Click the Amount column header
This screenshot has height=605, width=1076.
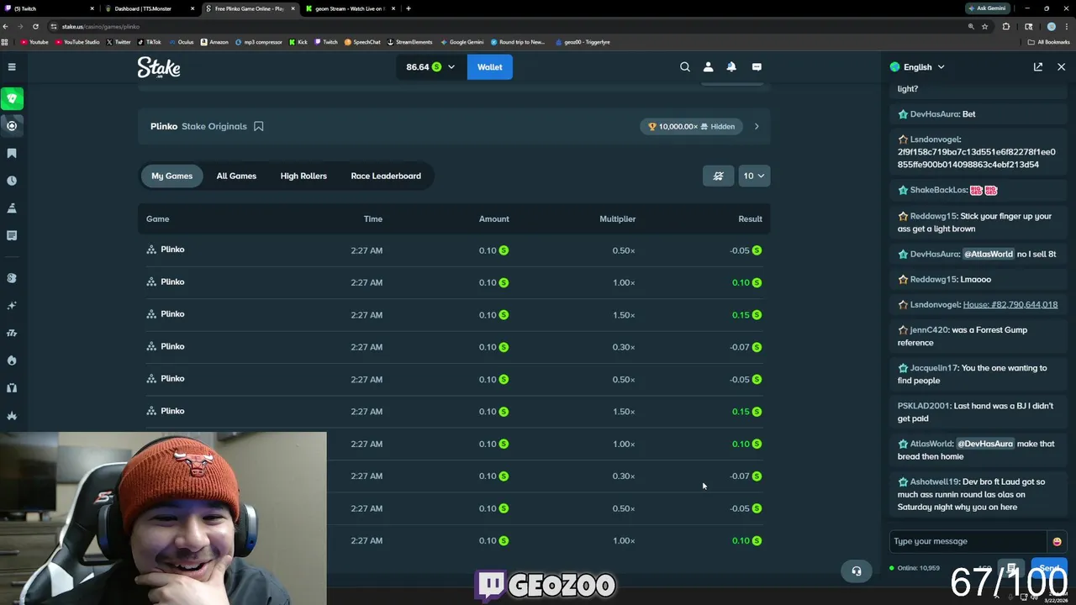pos(493,218)
